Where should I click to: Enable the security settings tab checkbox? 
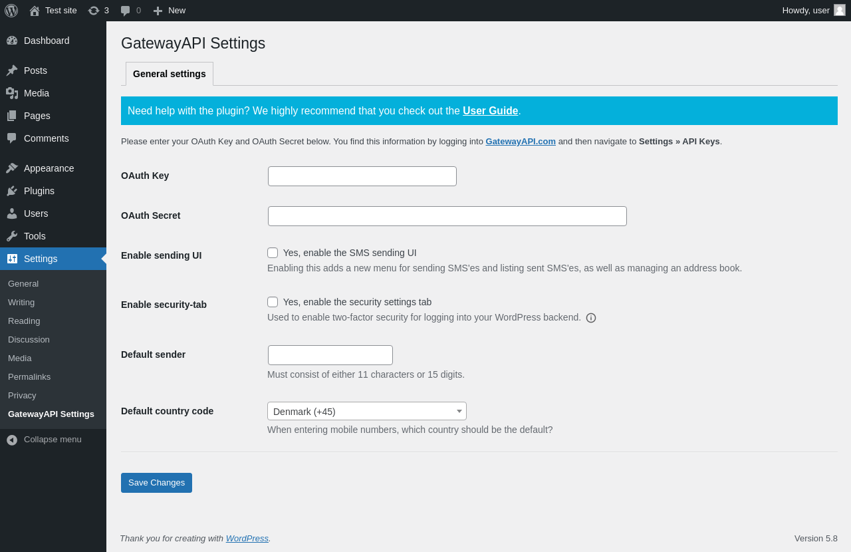coord(273,302)
